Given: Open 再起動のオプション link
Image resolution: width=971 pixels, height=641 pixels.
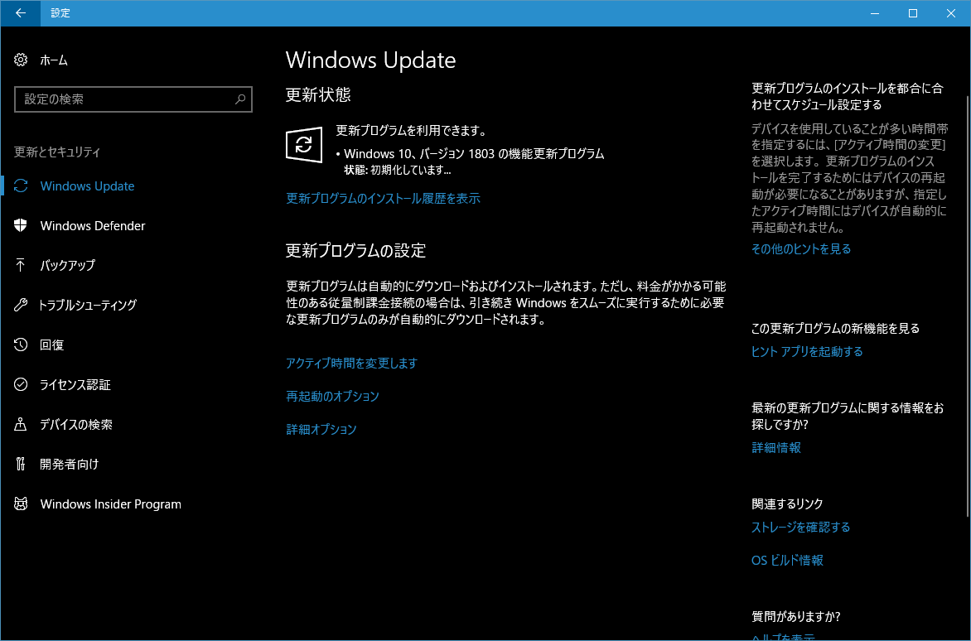Looking at the screenshot, I should pyautogui.click(x=332, y=396).
